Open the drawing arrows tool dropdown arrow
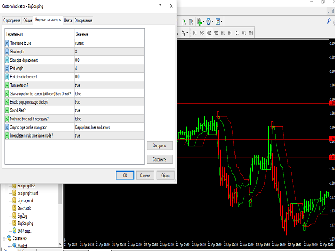 [x=187, y=33]
